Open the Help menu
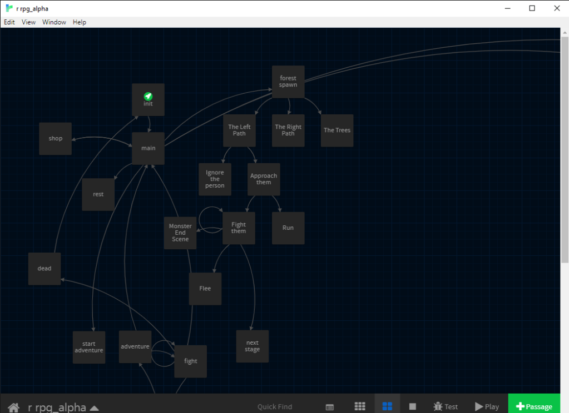The image size is (569, 413). point(80,22)
